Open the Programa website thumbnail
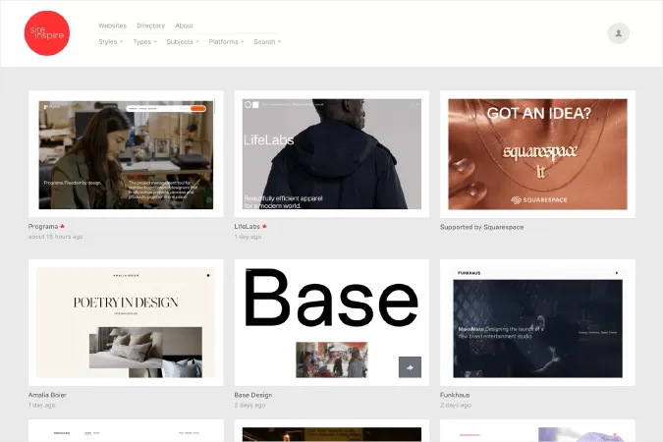The image size is (663, 442). [126, 154]
